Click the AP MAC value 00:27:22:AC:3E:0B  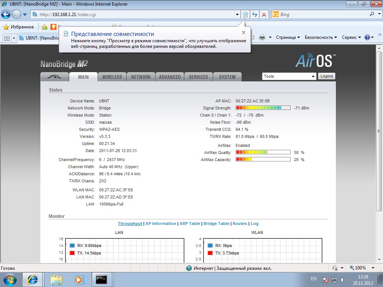[x=252, y=101]
